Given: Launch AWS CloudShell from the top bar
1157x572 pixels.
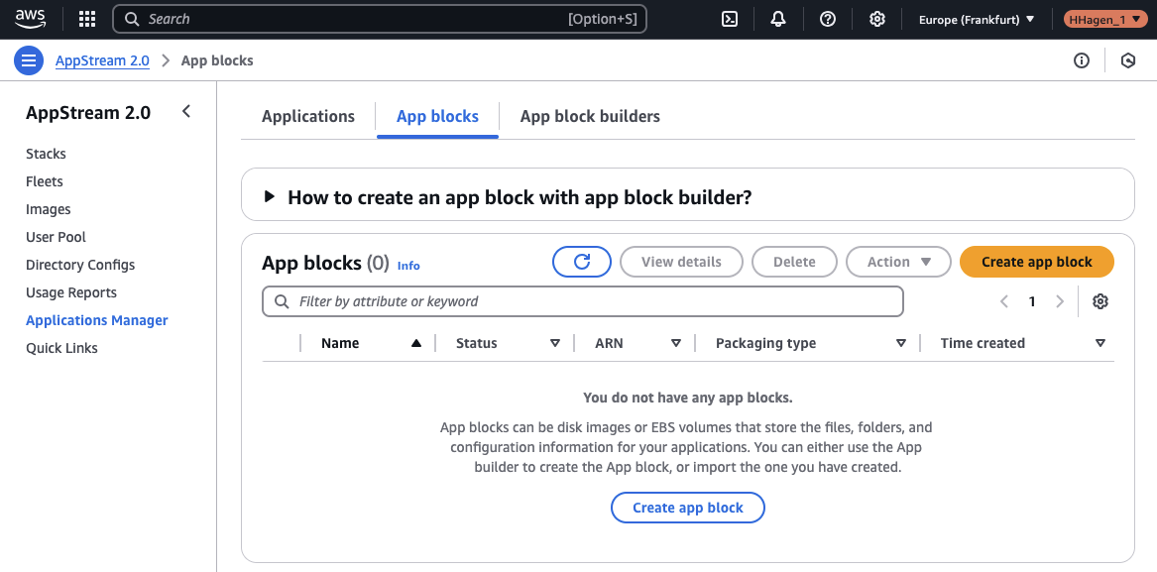Looking at the screenshot, I should click(729, 18).
